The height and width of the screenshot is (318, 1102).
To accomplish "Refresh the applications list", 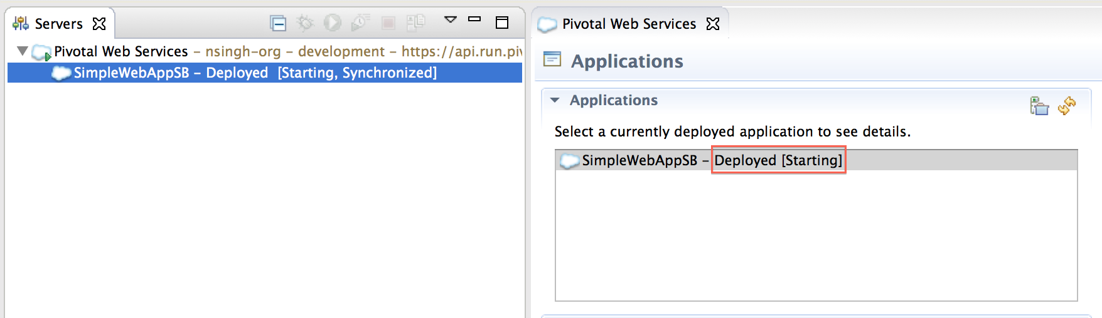I will click(x=1067, y=106).
